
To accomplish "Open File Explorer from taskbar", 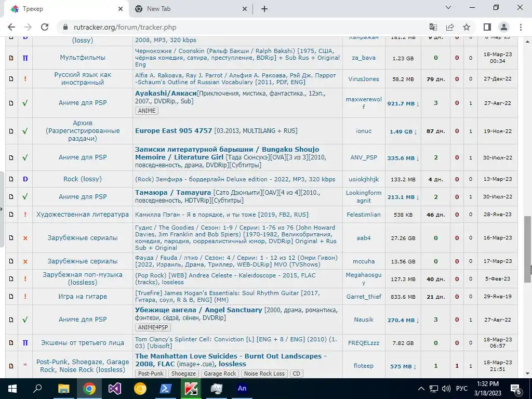I will [63, 389].
